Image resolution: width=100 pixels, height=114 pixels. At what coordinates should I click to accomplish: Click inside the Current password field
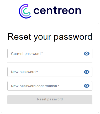pos(50,54)
